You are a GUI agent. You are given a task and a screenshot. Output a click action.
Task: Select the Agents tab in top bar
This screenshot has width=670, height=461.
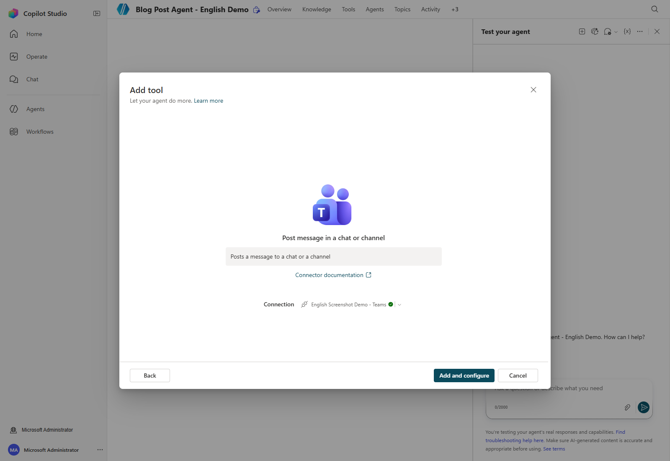(375, 9)
